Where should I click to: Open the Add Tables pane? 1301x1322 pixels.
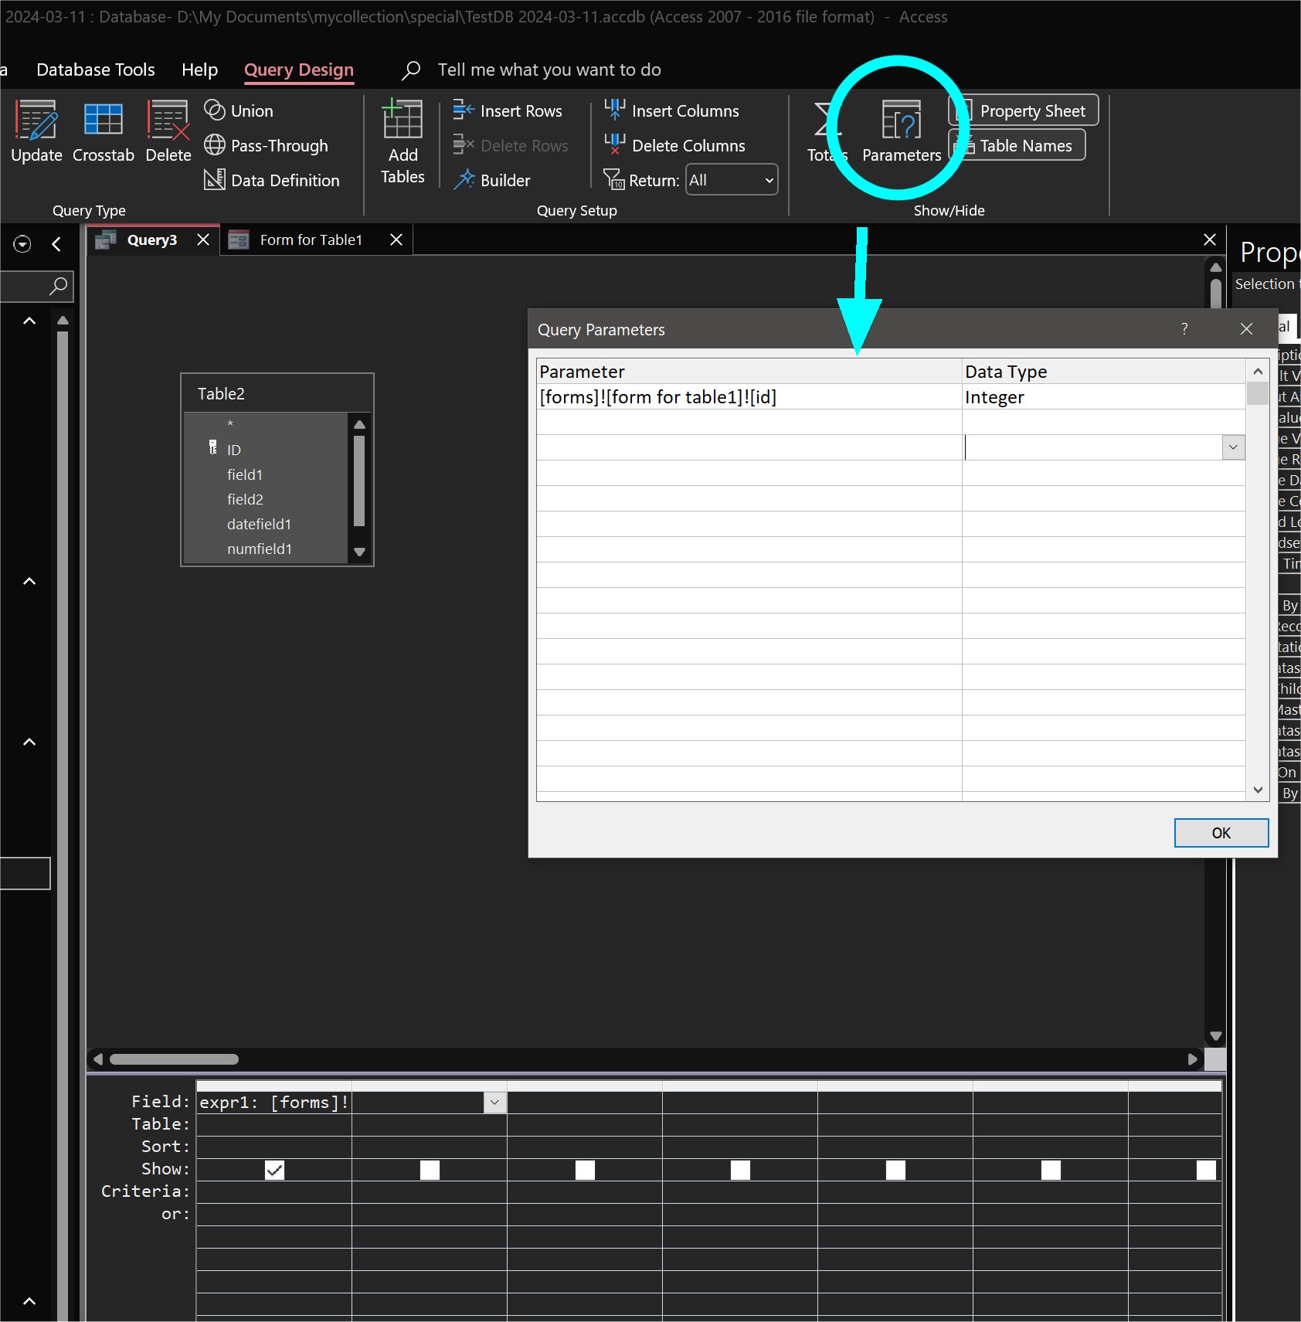pos(403,142)
